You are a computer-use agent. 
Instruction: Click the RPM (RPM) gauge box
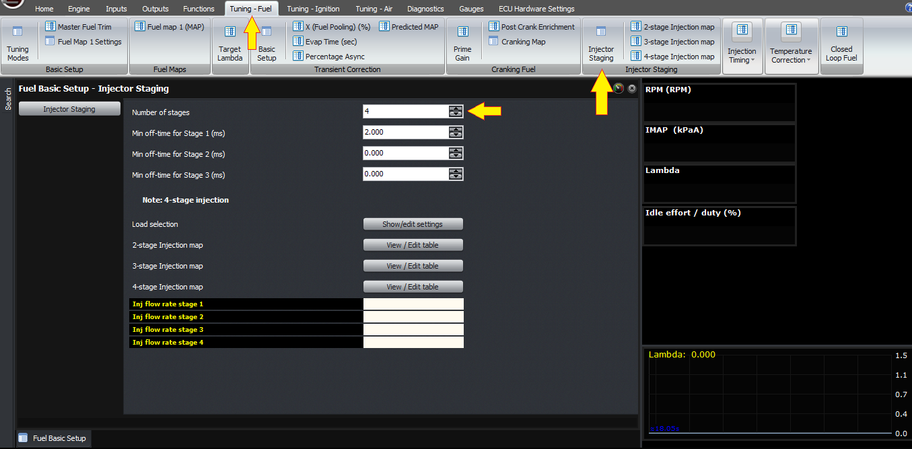[x=720, y=102]
